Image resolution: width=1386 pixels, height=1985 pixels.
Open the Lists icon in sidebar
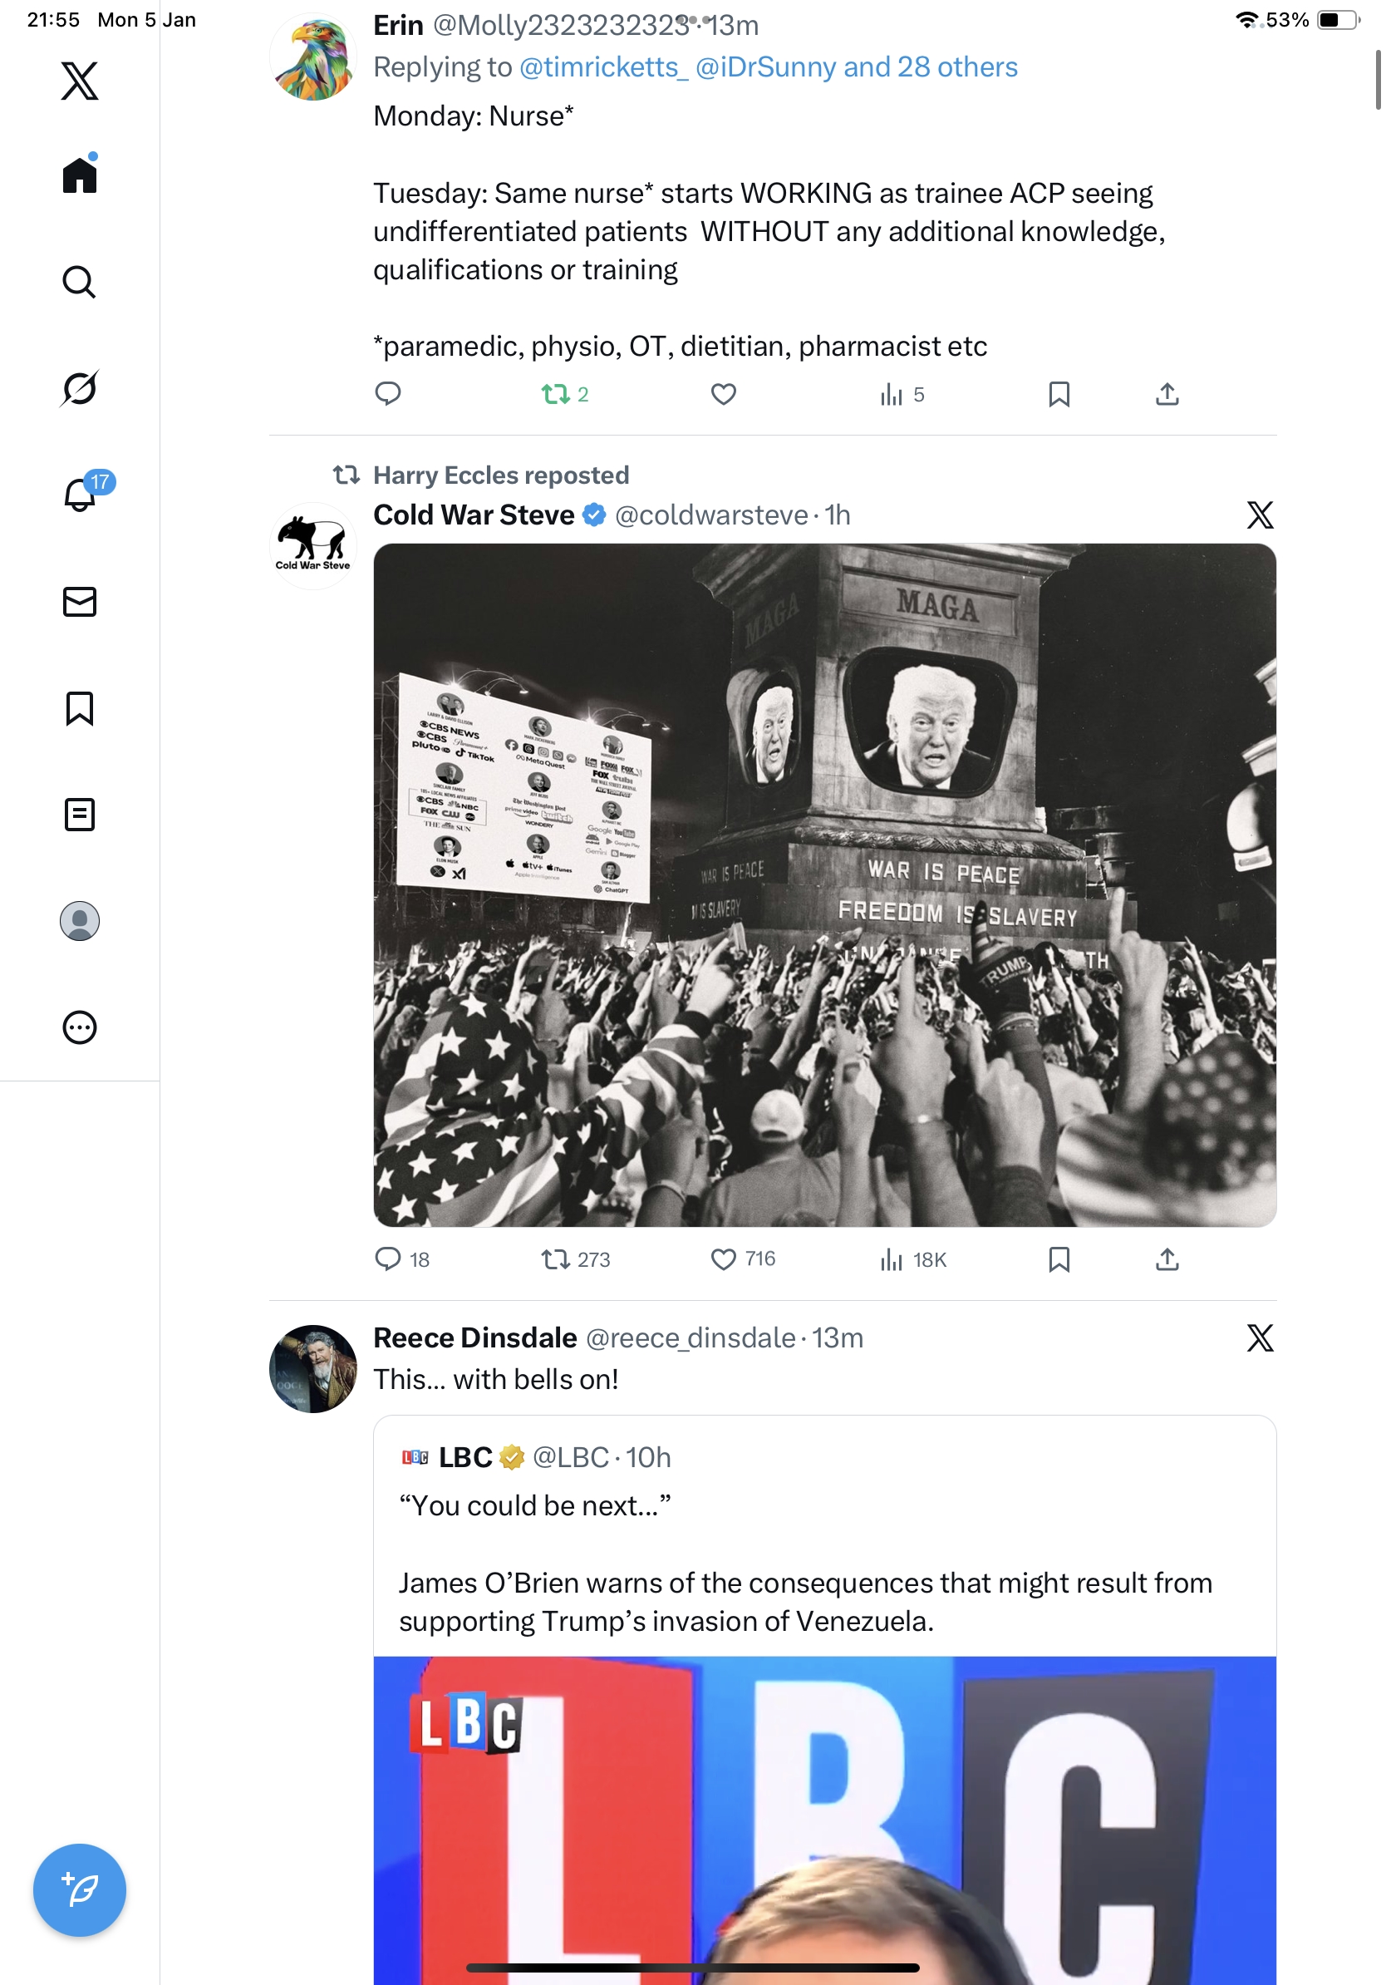pos(80,815)
